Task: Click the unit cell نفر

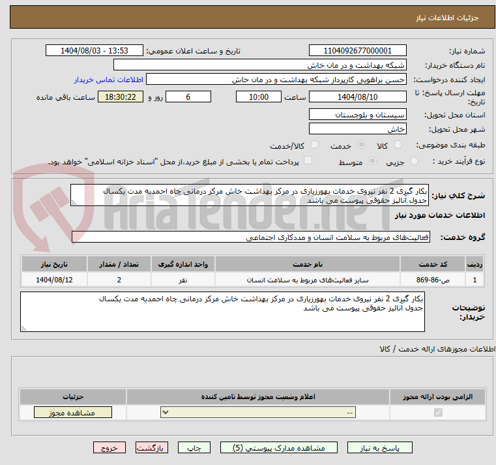Action: [183, 280]
